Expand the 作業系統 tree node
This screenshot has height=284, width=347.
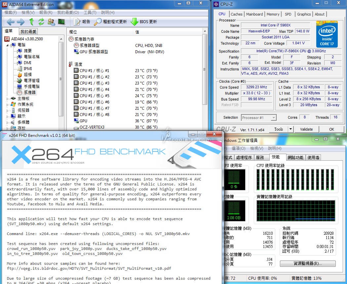[x=7, y=105]
